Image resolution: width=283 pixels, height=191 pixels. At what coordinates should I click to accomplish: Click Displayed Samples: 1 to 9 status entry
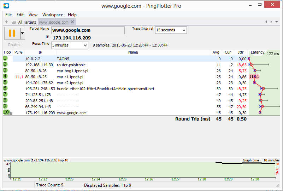pyautogui.click(x=107, y=185)
